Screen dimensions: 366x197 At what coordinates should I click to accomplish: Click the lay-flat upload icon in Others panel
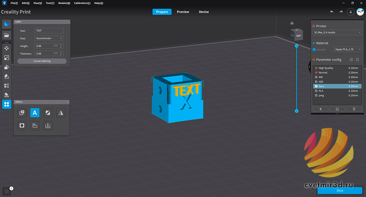click(x=48, y=125)
